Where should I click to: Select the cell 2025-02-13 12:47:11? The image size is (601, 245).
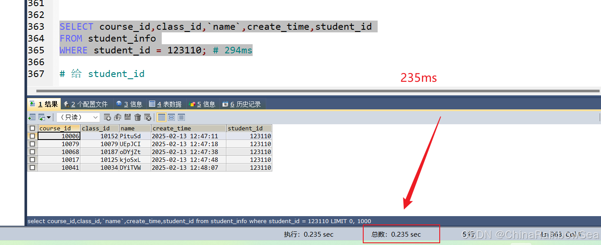coord(189,136)
